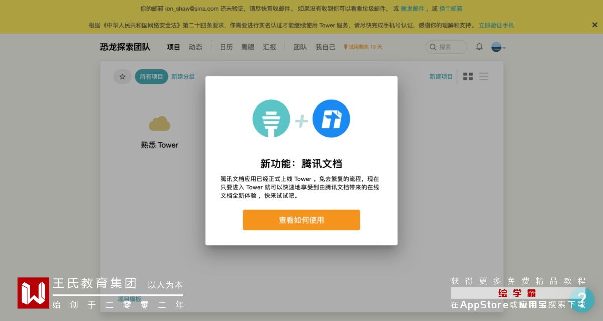The height and width of the screenshot is (321, 603).
Task: Open the 项目 navigation tab
Action: coord(174,47)
